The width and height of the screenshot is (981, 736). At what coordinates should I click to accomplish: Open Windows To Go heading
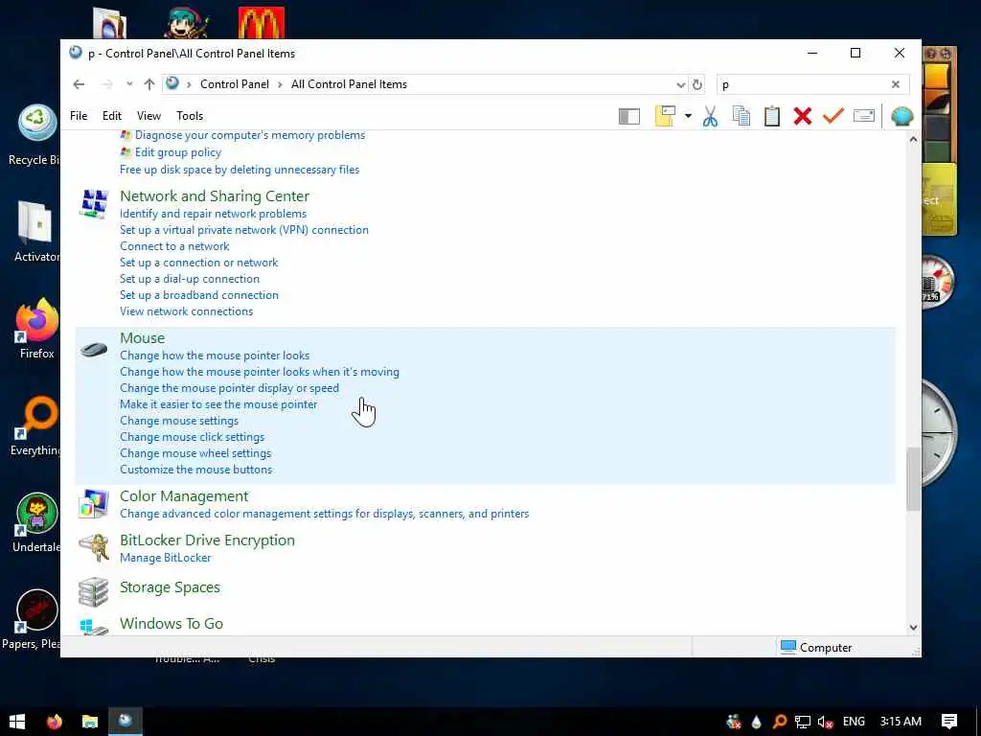click(171, 623)
